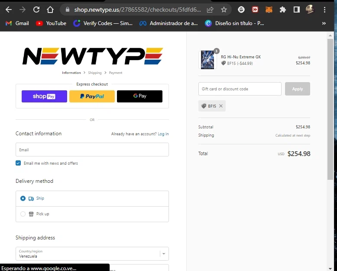Click the Email input field
Screen dimensions: 337x271
pos(92,150)
